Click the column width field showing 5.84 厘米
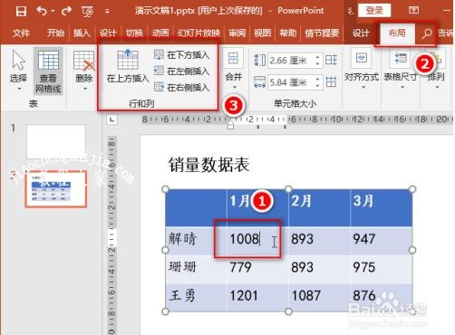 point(291,82)
